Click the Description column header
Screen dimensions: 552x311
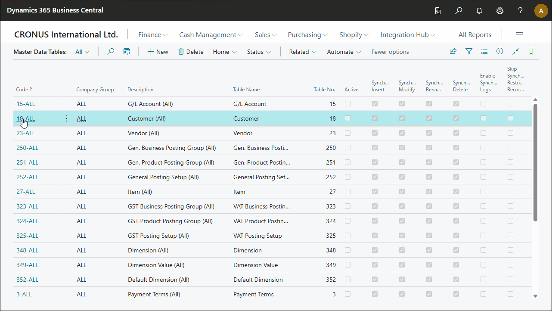point(140,90)
